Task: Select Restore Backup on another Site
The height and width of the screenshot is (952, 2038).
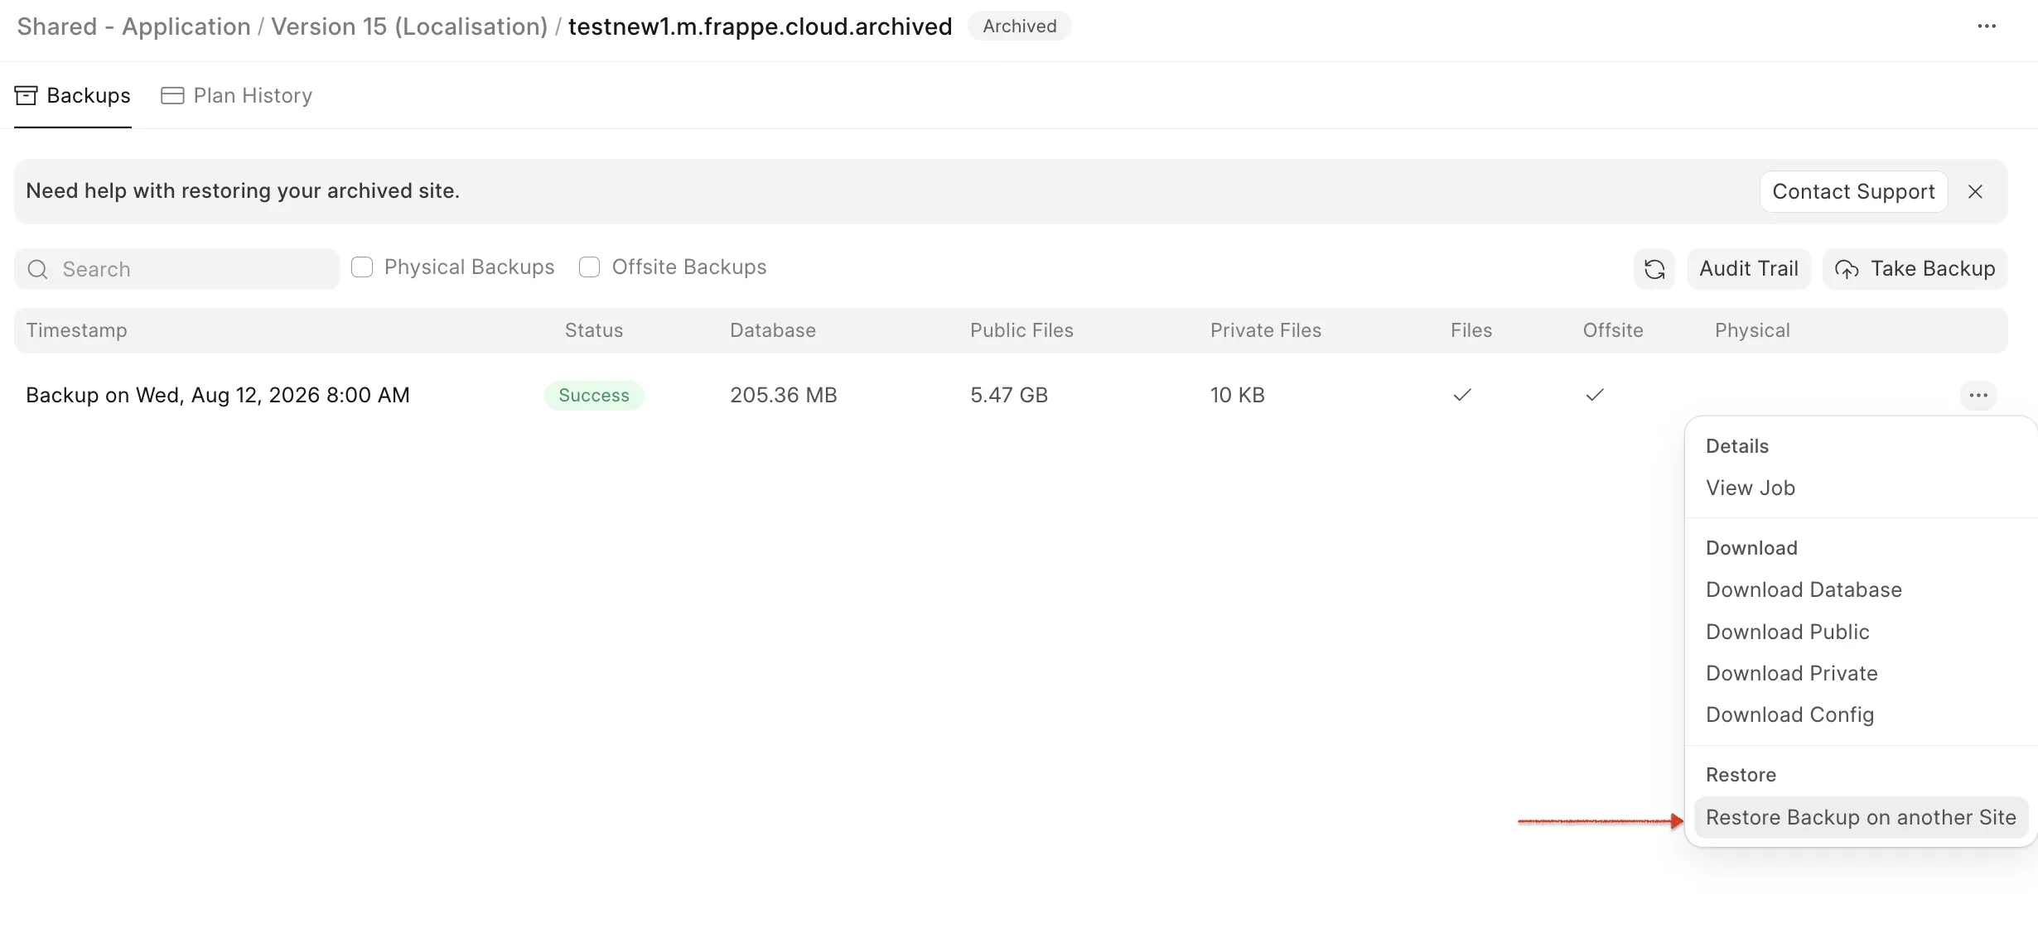Action: click(x=1861, y=817)
